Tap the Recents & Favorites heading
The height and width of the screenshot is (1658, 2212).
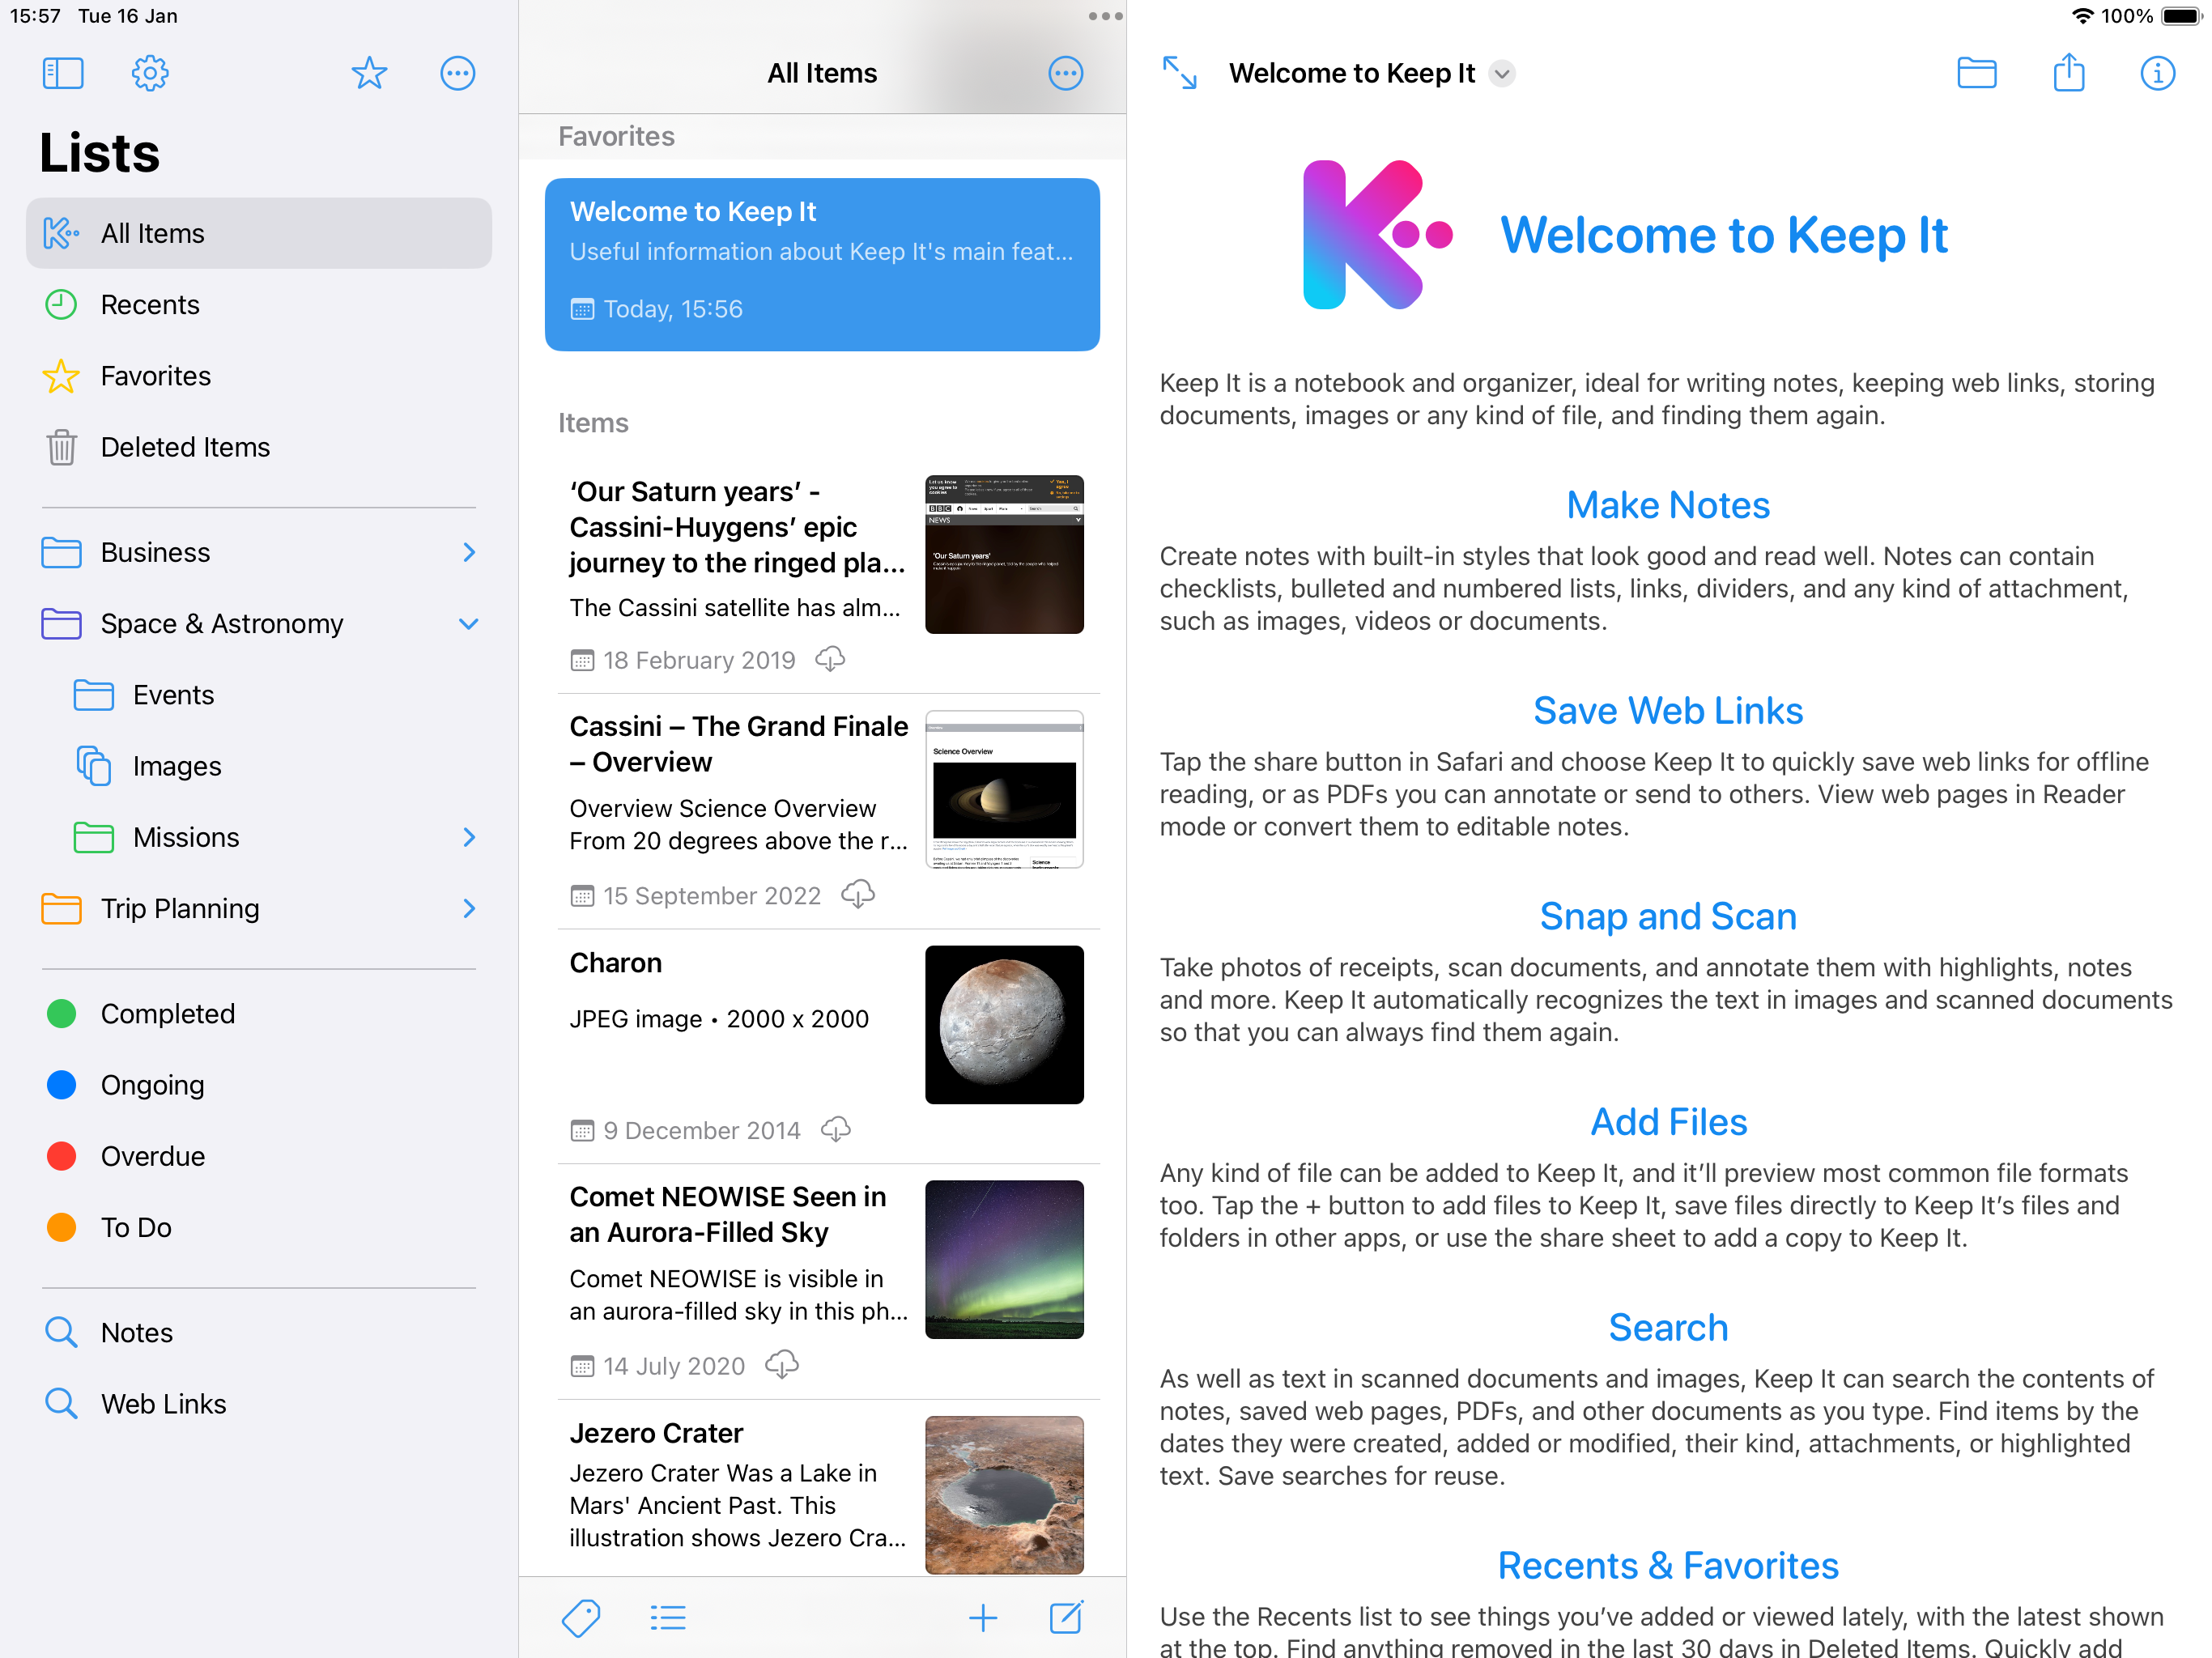coord(1668,1566)
